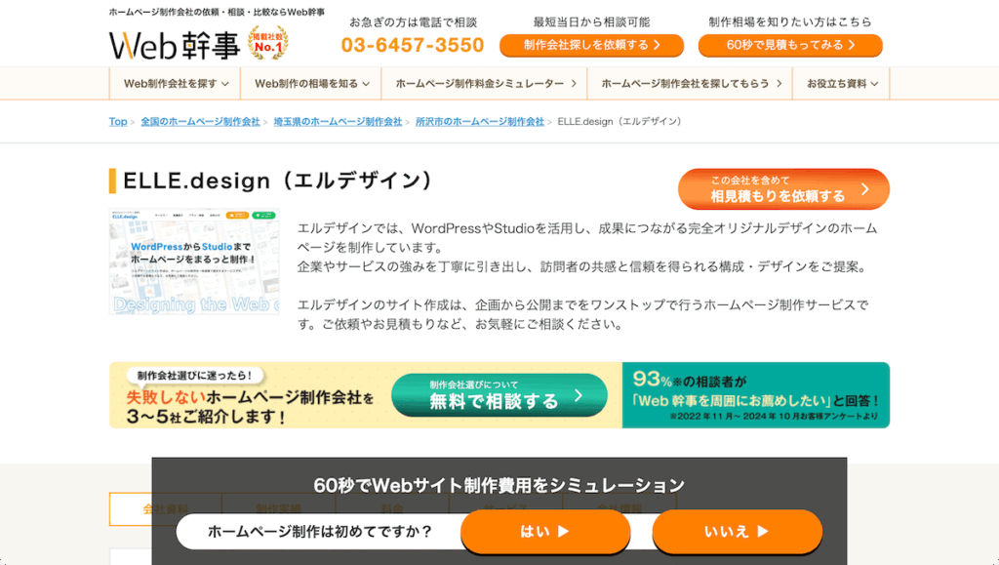The image size is (999, 565).
Task: Open ホームページ制作料金シミュレーター menu item
Action: (485, 84)
